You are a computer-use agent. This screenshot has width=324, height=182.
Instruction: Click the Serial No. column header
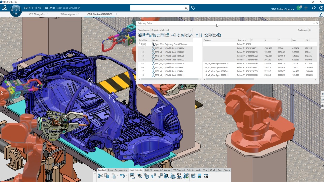(145, 40)
